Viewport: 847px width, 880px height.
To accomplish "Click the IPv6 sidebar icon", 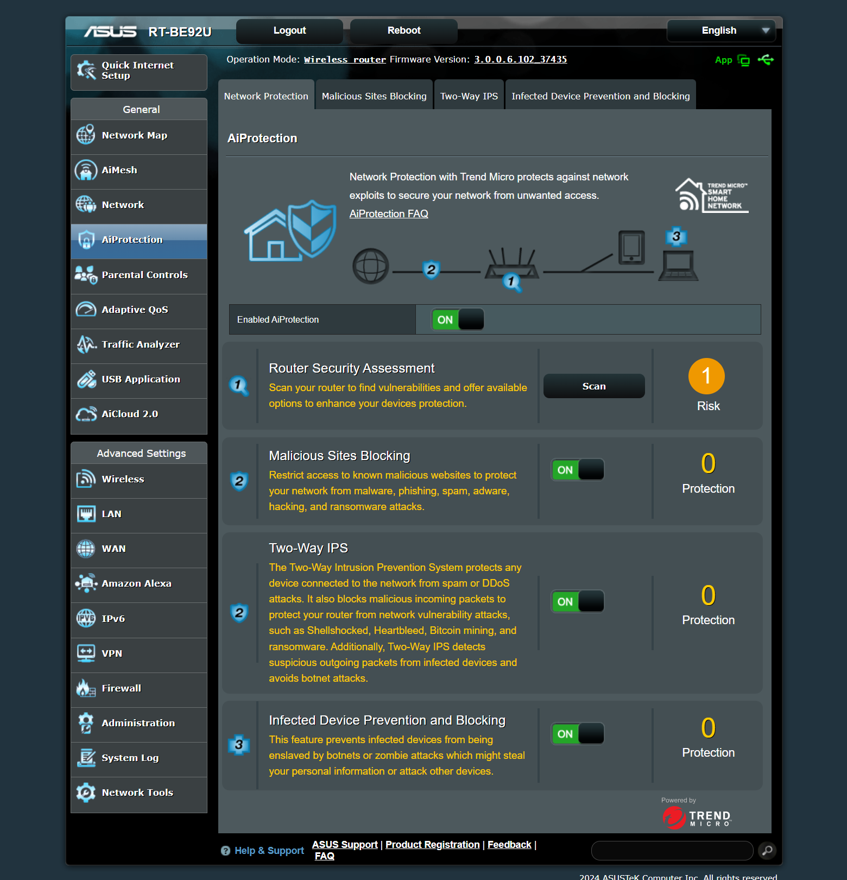I will [86, 618].
